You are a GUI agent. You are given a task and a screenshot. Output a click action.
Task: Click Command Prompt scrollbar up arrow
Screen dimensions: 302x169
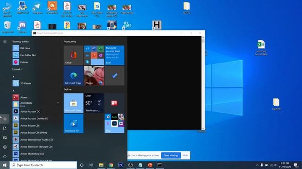(x=203, y=38)
